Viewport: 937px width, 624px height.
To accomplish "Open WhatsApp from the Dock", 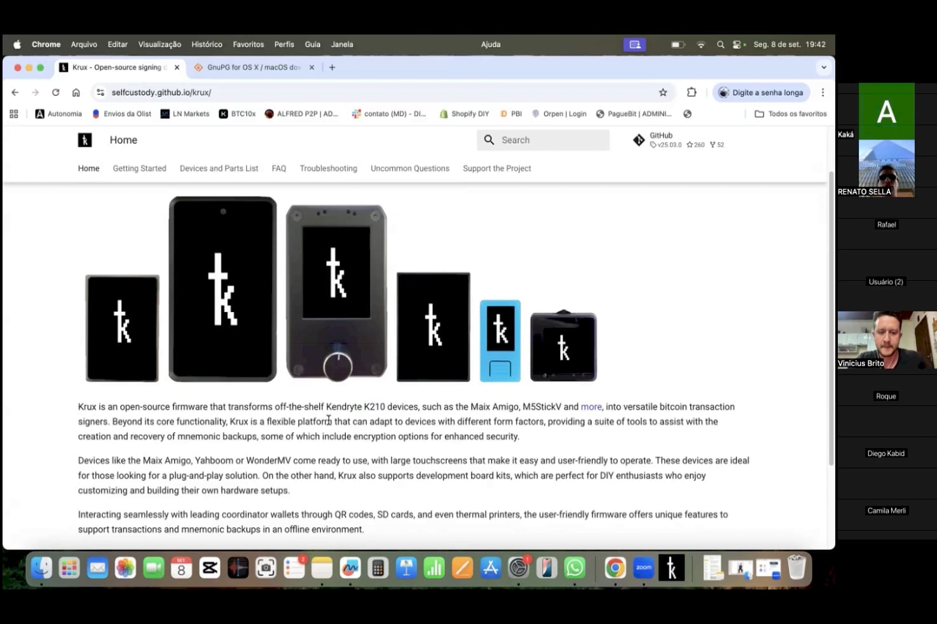I will (x=575, y=567).
